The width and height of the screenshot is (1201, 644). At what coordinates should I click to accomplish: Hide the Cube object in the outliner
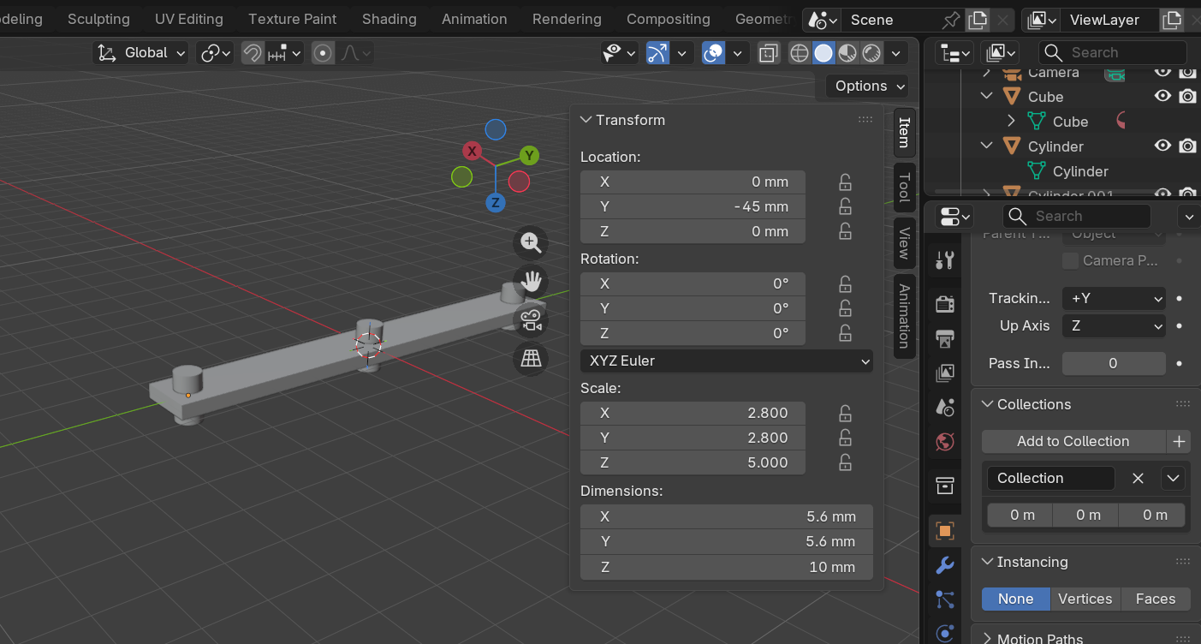click(x=1162, y=96)
